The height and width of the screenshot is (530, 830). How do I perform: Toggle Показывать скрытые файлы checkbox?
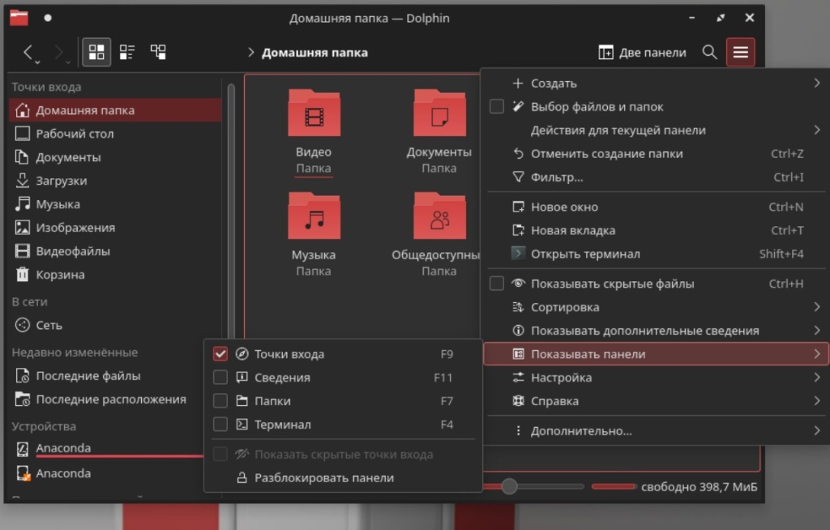(x=497, y=284)
